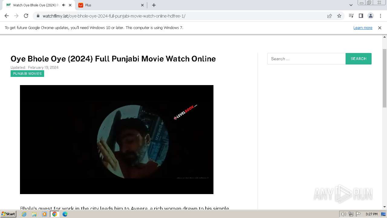
Task: Open media control icon in toolbar
Action: pyautogui.click(x=351, y=16)
